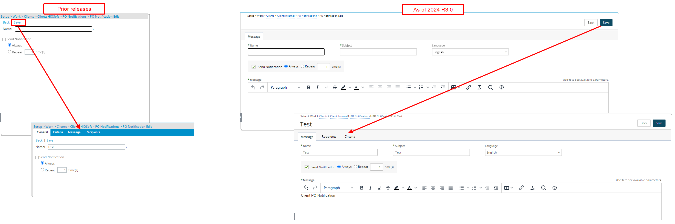Expand the Paragraph style dropdown in the Test editor
Viewport: 675px width, 224px height.
338,188
